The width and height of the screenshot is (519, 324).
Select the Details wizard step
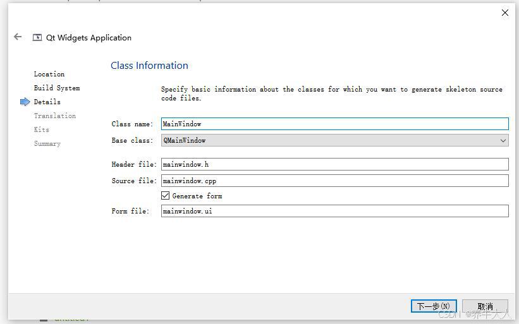(47, 102)
